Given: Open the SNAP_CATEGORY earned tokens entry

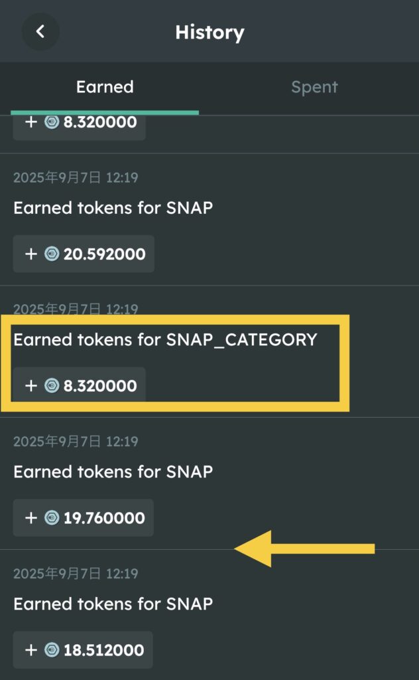Looking at the screenshot, I should pyautogui.click(x=165, y=340).
